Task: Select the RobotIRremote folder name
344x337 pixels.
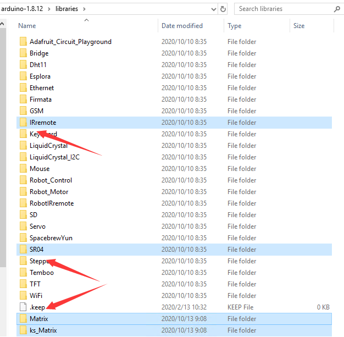Action: pos(52,203)
